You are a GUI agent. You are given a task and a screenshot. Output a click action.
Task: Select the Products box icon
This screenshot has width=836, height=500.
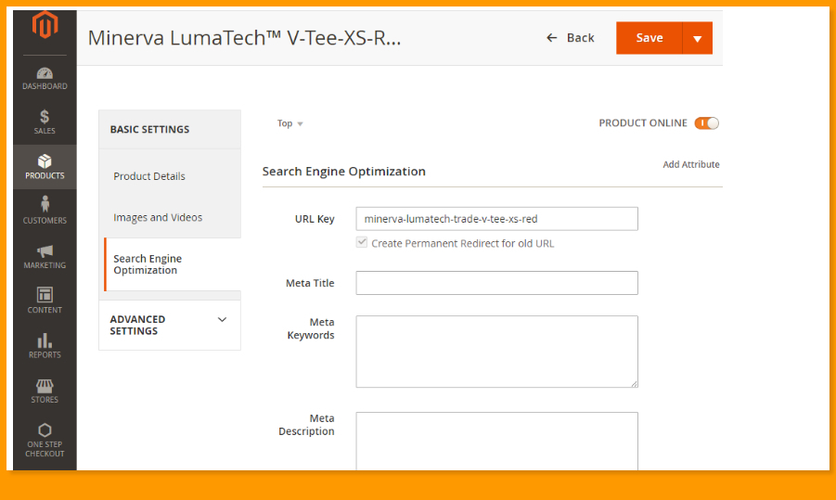coord(45,161)
